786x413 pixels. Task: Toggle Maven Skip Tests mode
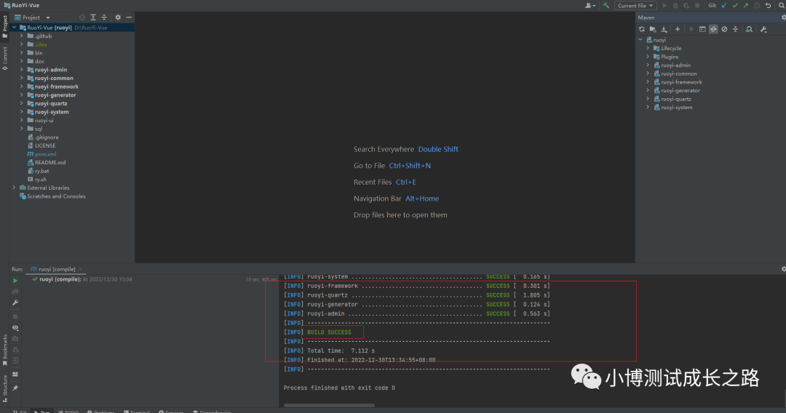pyautogui.click(x=724, y=30)
